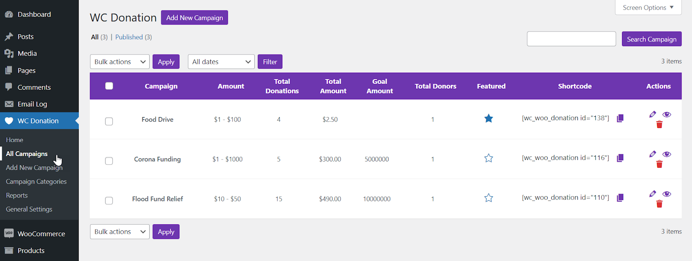Tick the Food Drive row checkbox
The image size is (692, 261).
click(x=109, y=121)
